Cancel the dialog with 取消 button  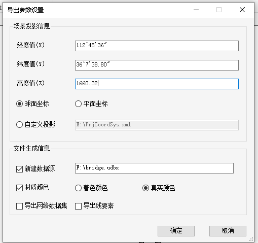(x=228, y=231)
